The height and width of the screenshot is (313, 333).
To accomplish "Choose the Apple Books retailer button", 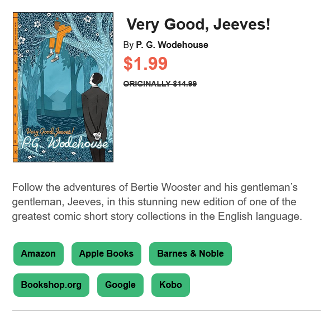I will 106,254.
